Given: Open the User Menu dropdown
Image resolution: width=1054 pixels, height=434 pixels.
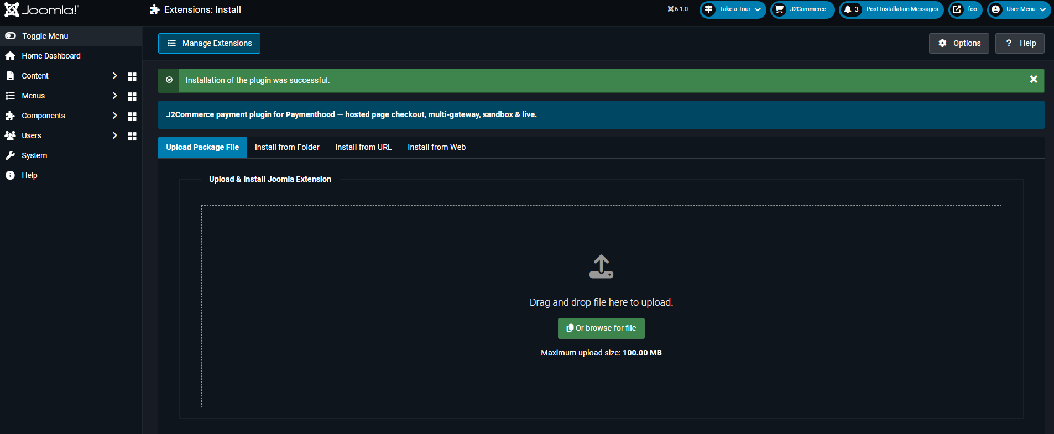Looking at the screenshot, I should [x=1019, y=9].
